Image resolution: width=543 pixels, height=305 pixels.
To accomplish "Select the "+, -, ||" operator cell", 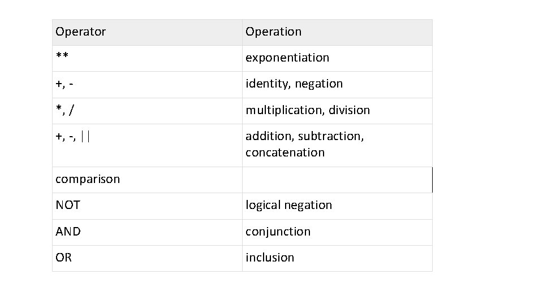I will tap(72, 136).
